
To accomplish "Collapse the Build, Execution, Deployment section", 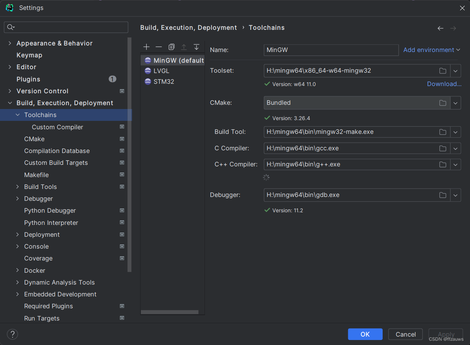I will (x=10, y=103).
